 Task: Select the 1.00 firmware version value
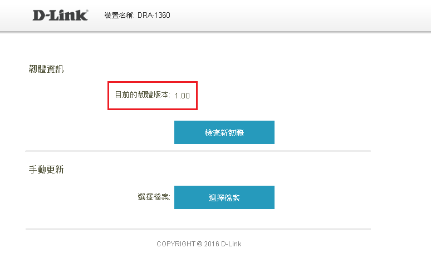click(x=182, y=96)
